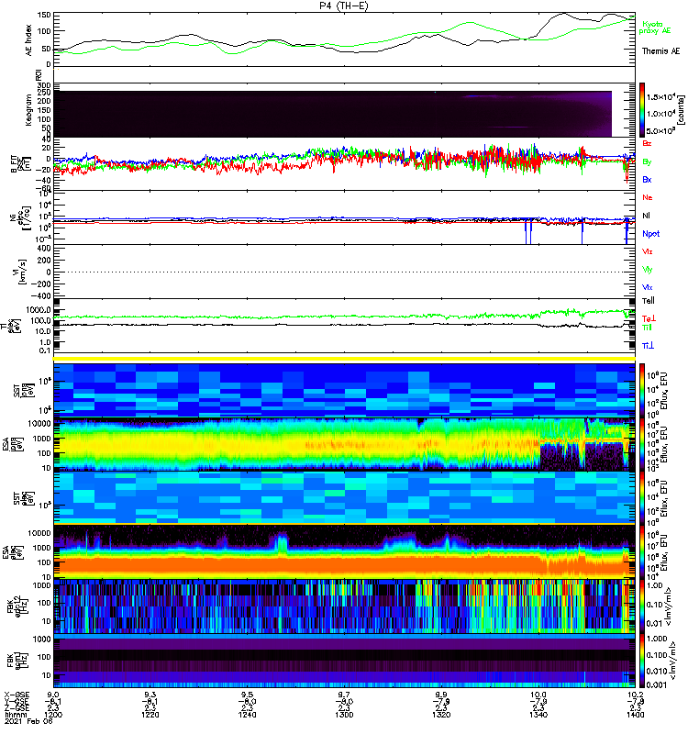Click the 1300 time tick label
The image size is (688, 734).
click(x=344, y=715)
